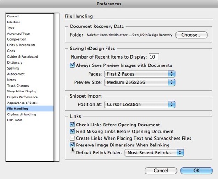This screenshot has width=218, height=179.
Task: Open the Default Relink Folder dropdown
Action: pyautogui.click(x=154, y=152)
